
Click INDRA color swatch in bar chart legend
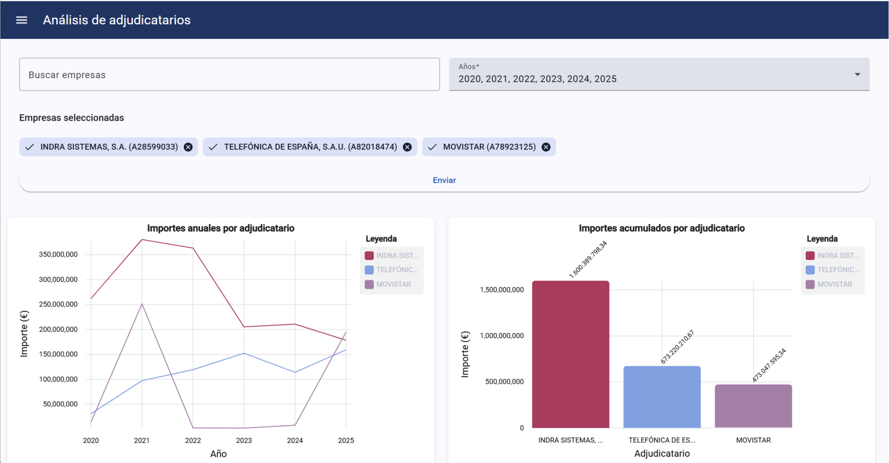pos(810,256)
